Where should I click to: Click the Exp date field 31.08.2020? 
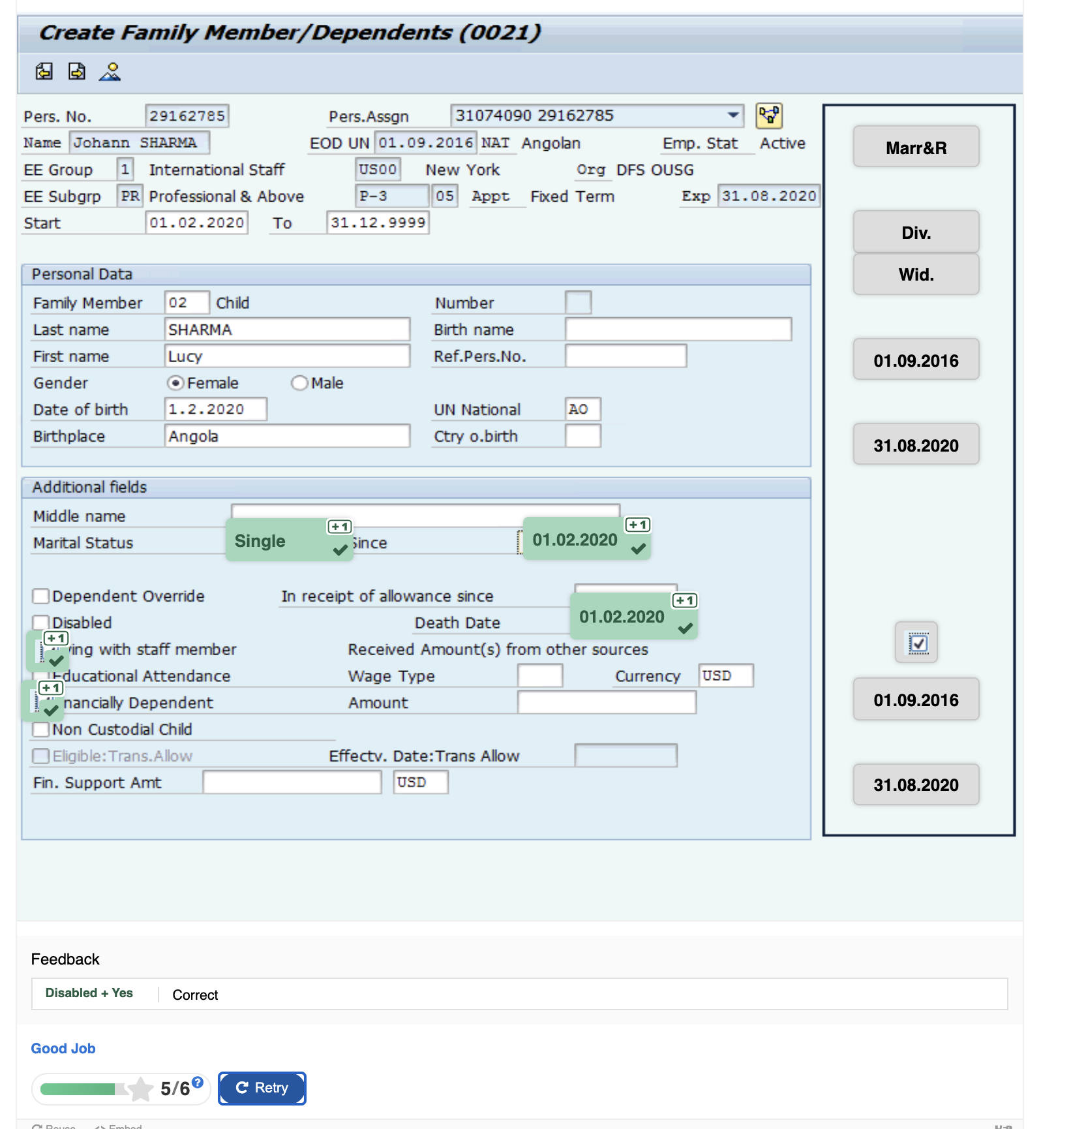pyautogui.click(x=769, y=196)
